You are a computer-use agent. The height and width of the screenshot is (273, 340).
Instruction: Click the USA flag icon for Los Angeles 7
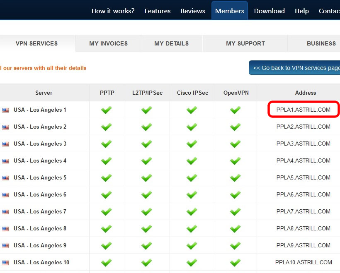point(5,212)
